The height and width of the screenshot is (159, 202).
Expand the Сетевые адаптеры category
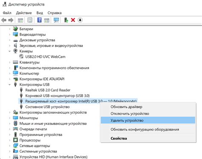click(9, 146)
